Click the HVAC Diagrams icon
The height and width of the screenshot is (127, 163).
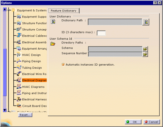[19, 87]
